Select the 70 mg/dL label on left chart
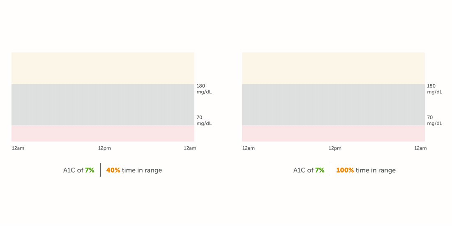This screenshot has height=226, width=452. [x=204, y=120]
